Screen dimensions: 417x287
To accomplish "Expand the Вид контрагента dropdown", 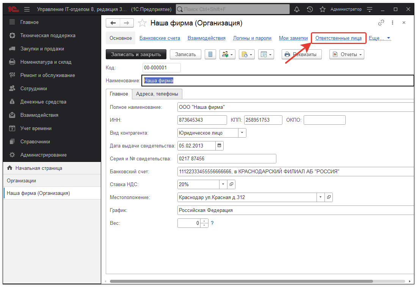I will pos(242,133).
